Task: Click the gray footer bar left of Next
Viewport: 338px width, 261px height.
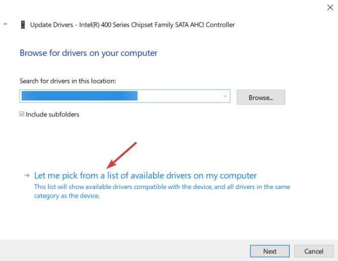Action: click(x=126, y=251)
